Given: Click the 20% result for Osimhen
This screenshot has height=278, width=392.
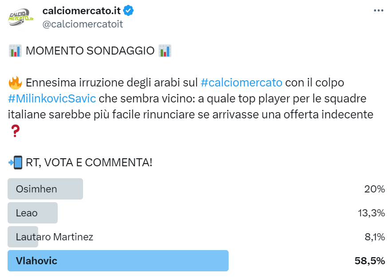Looking at the screenshot, I should [x=374, y=189].
